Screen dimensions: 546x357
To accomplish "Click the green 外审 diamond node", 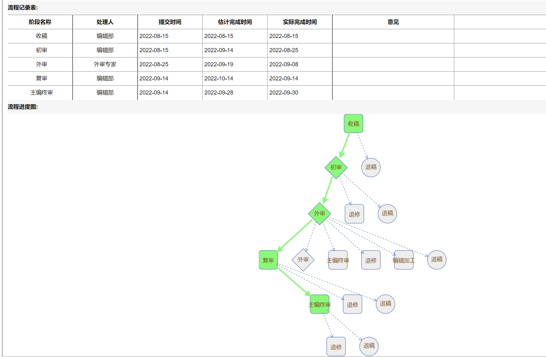I will click(319, 214).
